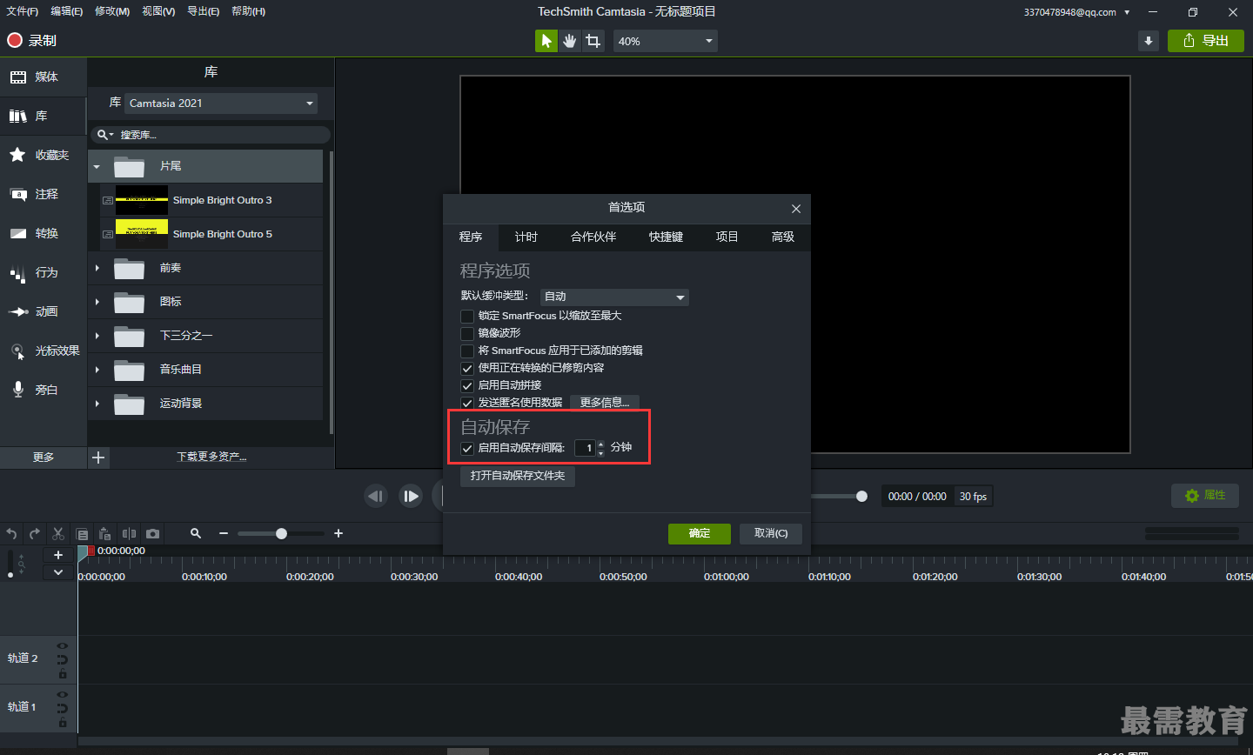Start recording with the red 录制 button

click(32, 40)
